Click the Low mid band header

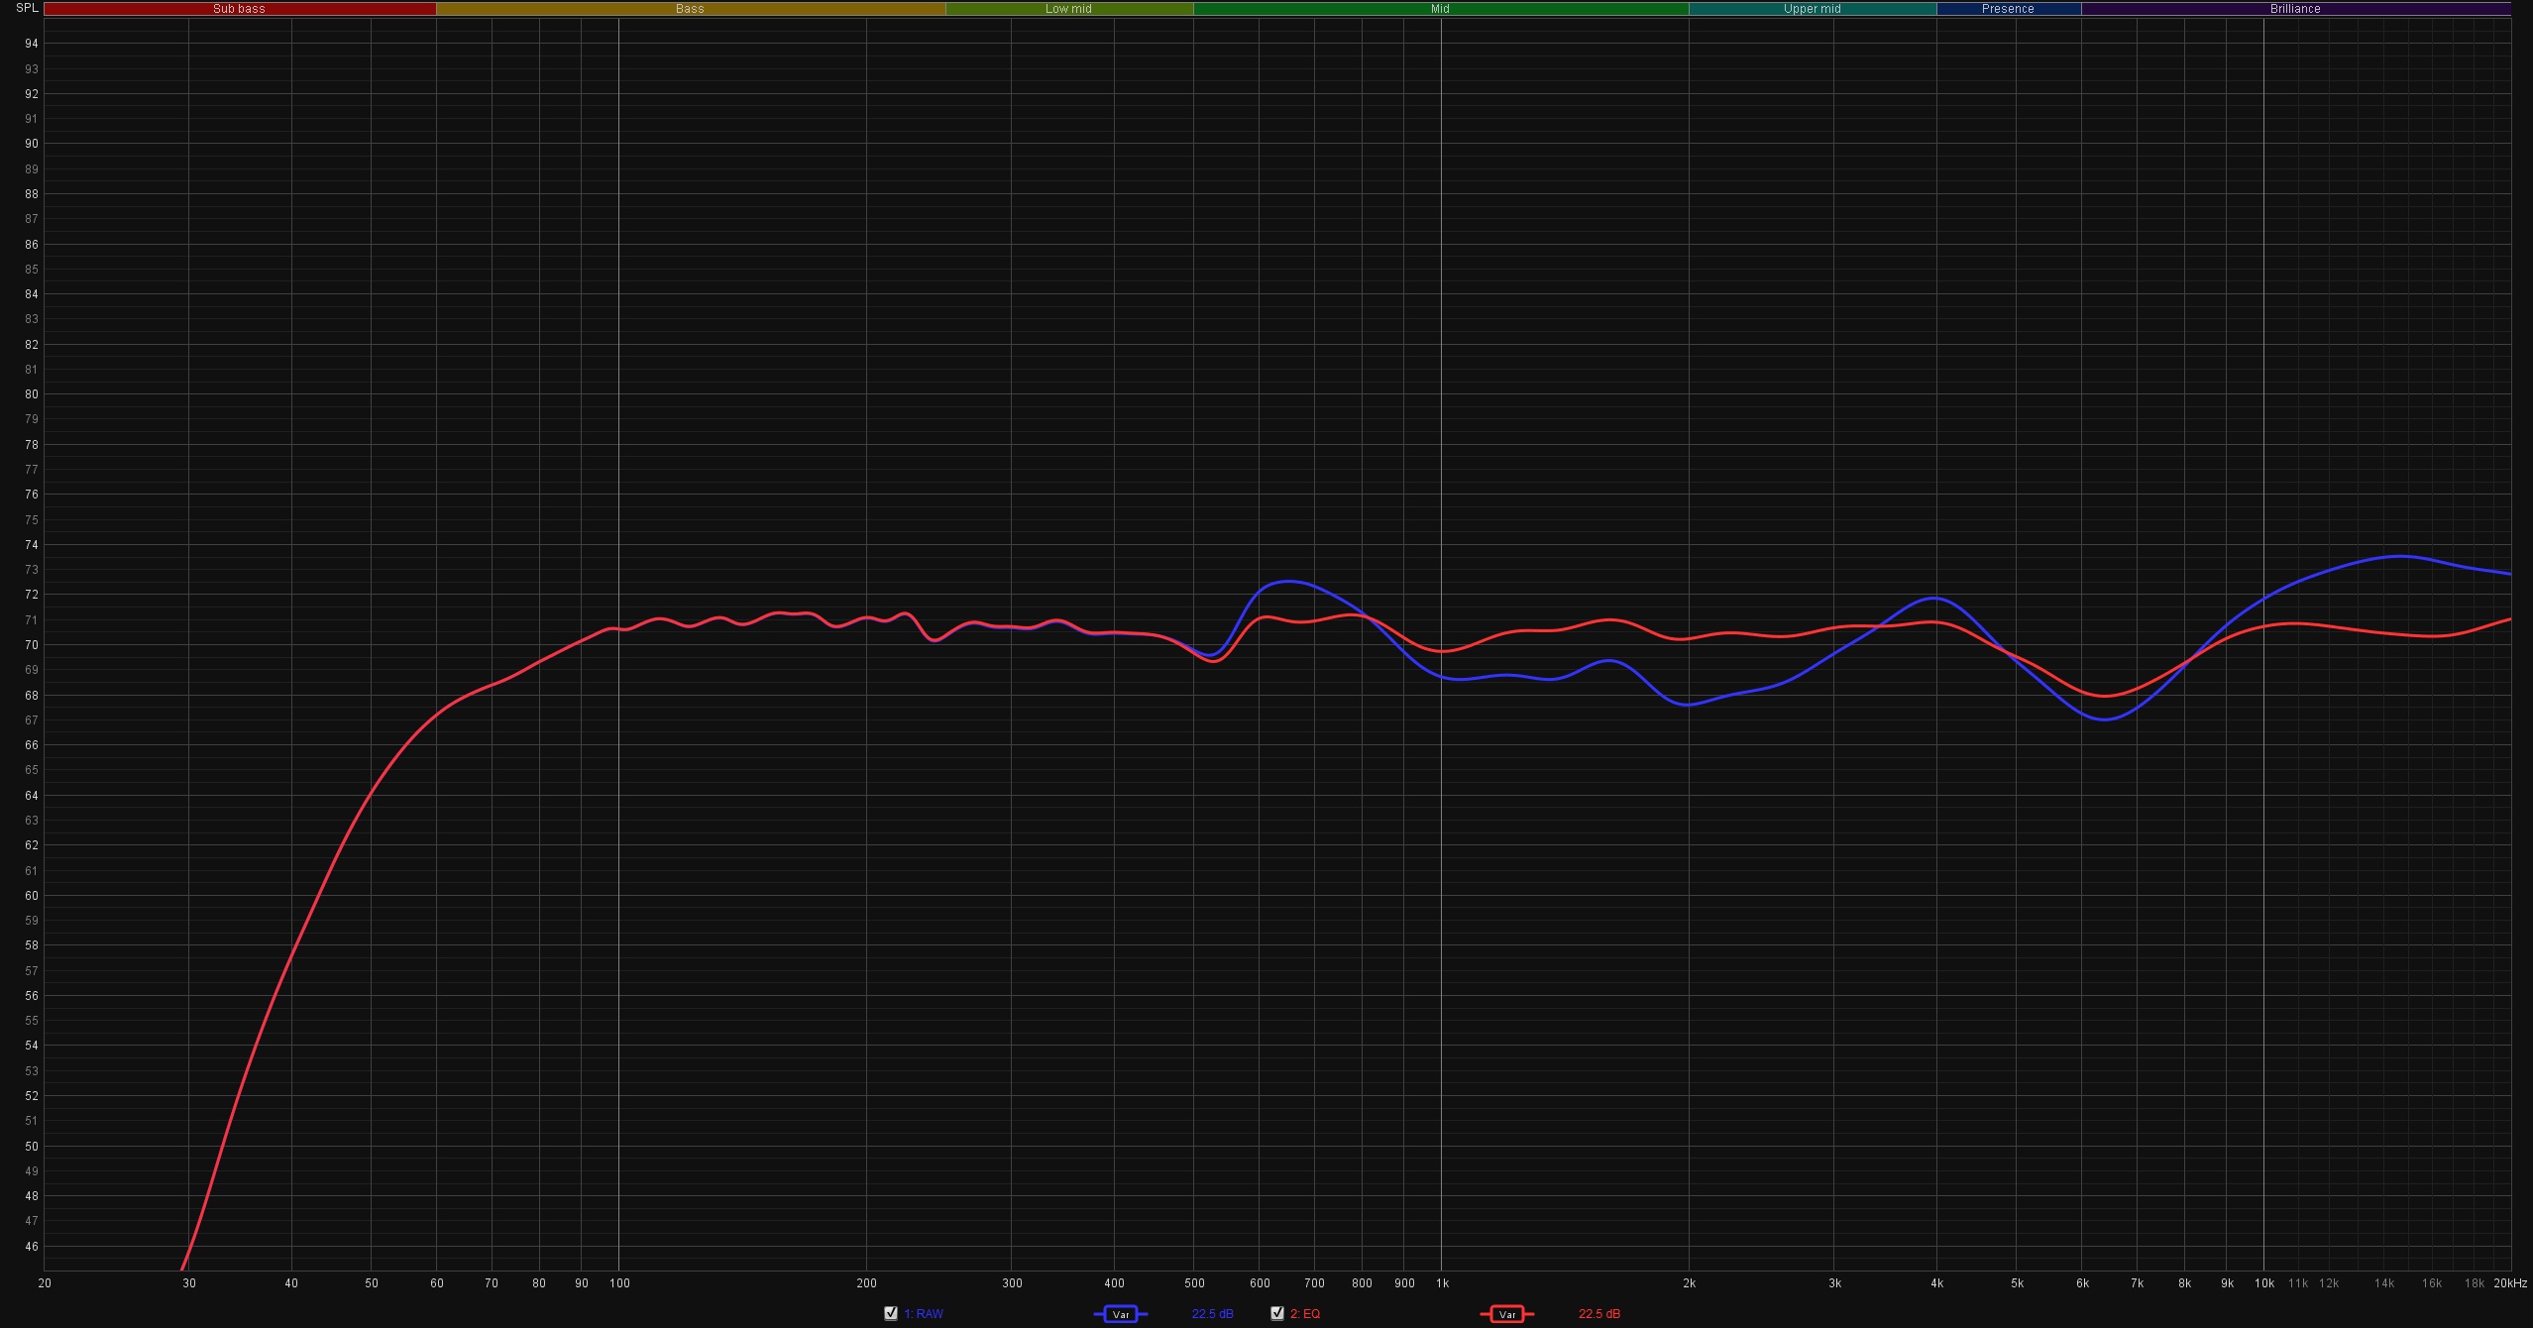tap(1069, 9)
